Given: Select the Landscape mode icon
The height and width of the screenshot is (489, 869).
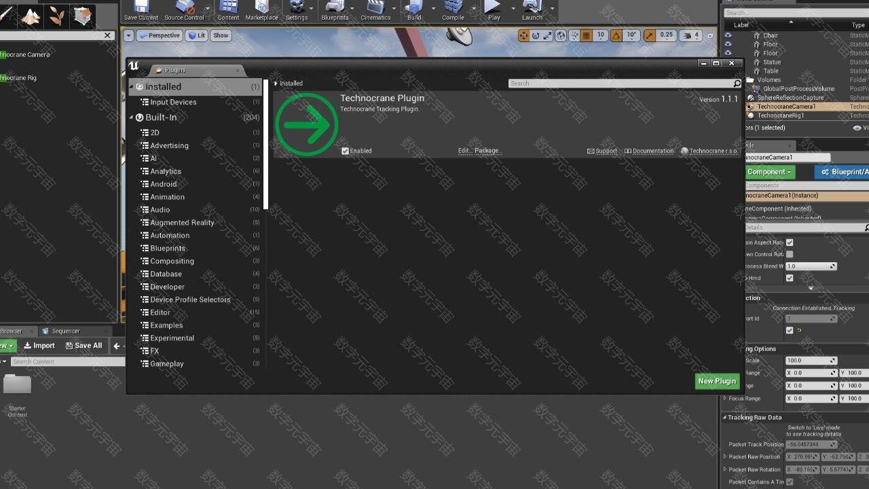Looking at the screenshot, I should click(x=29, y=16).
